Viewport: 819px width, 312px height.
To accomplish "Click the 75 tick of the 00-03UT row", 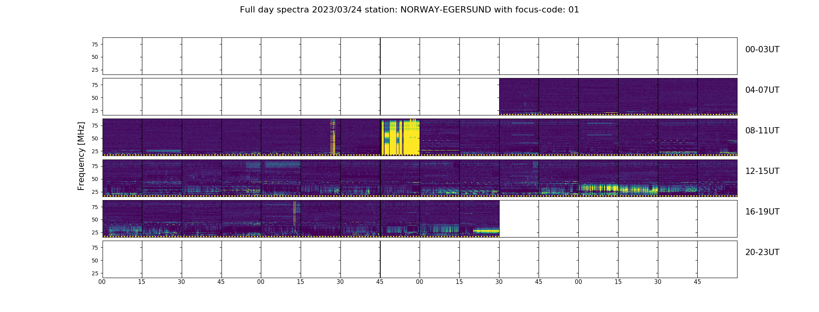I will (x=94, y=44).
